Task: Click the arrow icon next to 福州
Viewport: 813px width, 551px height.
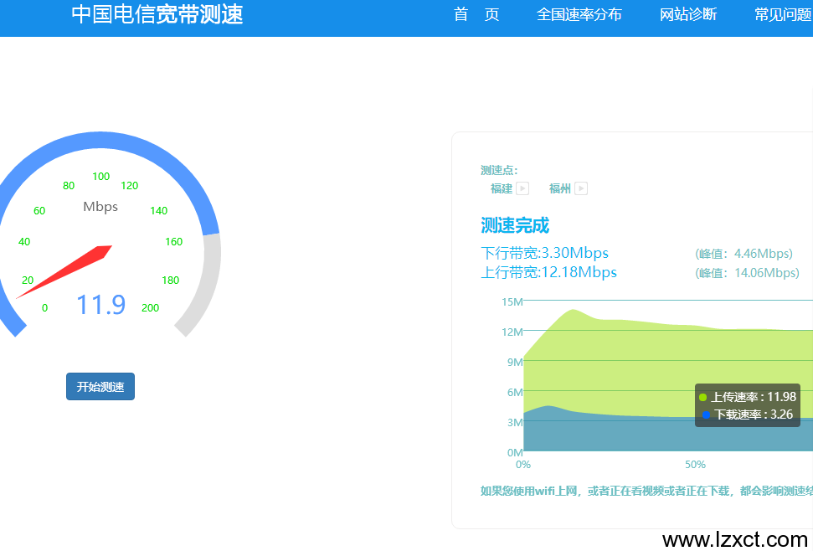Action: 581,188
